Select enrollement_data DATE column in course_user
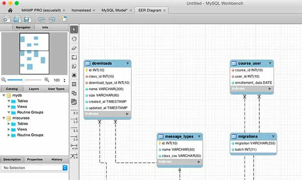This screenshot has width=302, height=180. click(252, 83)
